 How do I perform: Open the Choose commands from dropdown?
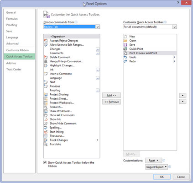click(x=98, y=27)
